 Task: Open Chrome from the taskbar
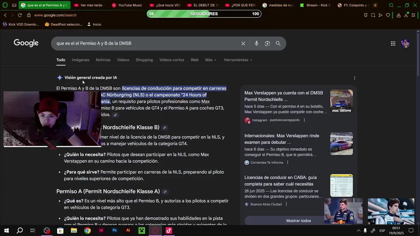(x=87, y=231)
